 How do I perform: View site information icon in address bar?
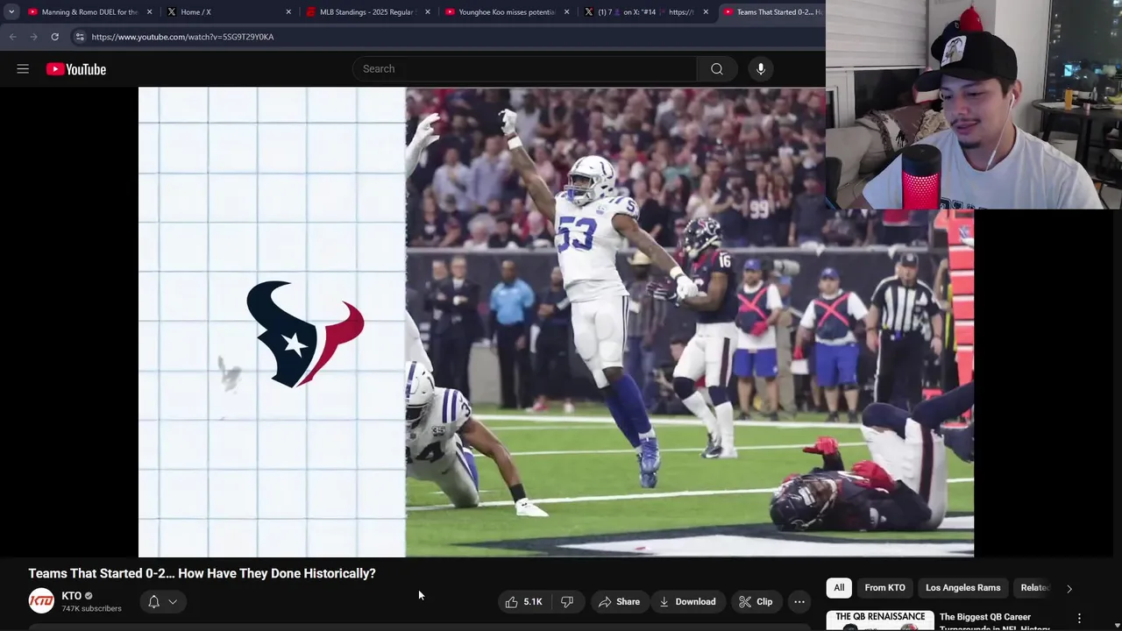(x=80, y=37)
